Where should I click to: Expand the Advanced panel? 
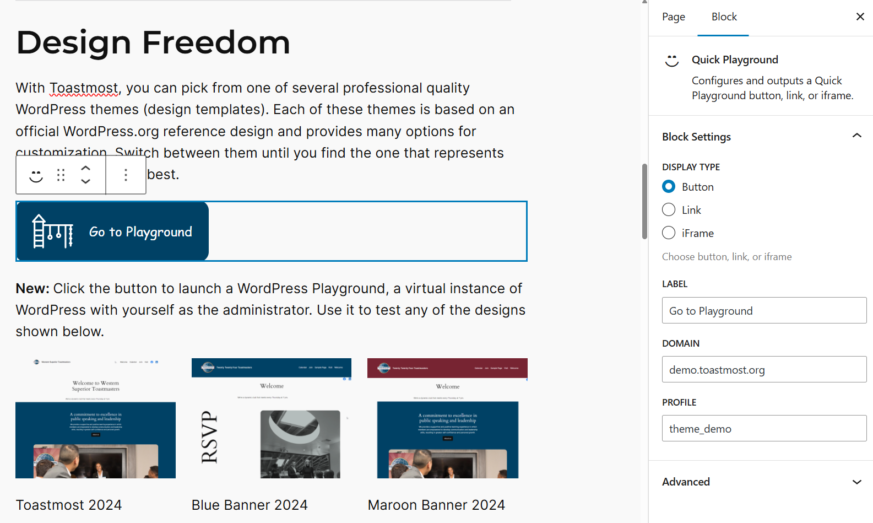pos(856,482)
